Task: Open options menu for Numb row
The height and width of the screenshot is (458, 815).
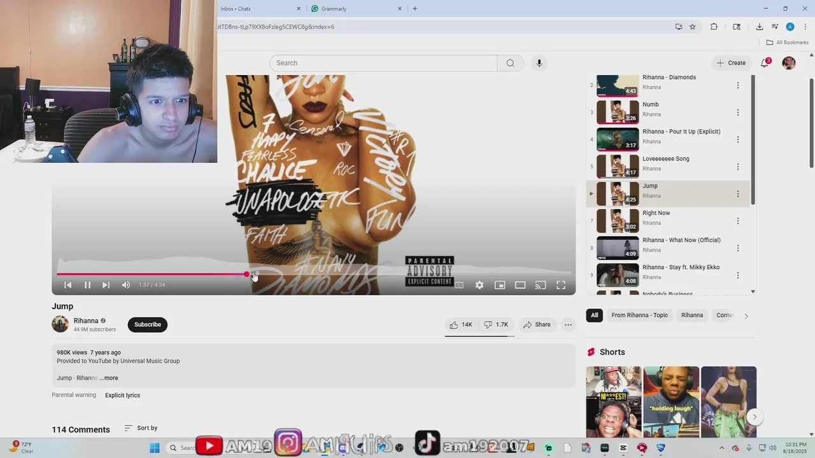Action: click(738, 113)
